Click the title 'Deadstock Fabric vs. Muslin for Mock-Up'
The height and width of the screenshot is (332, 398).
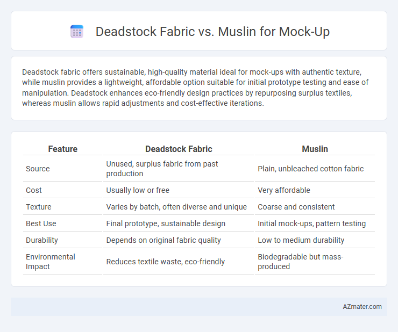pos(212,32)
